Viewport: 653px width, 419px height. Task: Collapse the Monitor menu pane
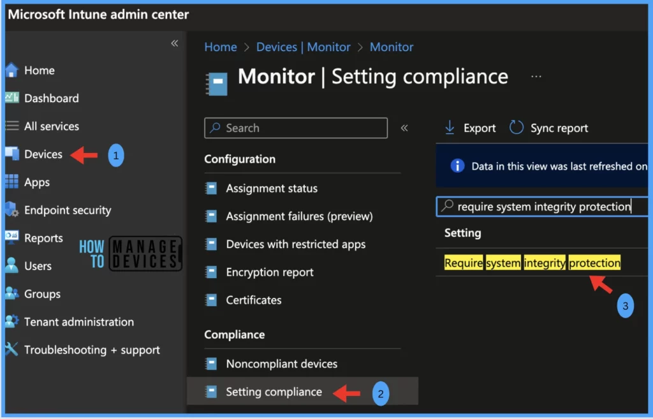pos(404,128)
